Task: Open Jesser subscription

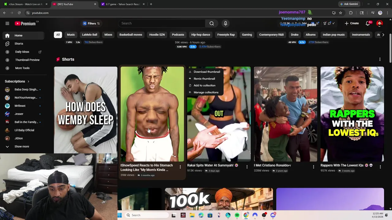Action: tap(24, 114)
